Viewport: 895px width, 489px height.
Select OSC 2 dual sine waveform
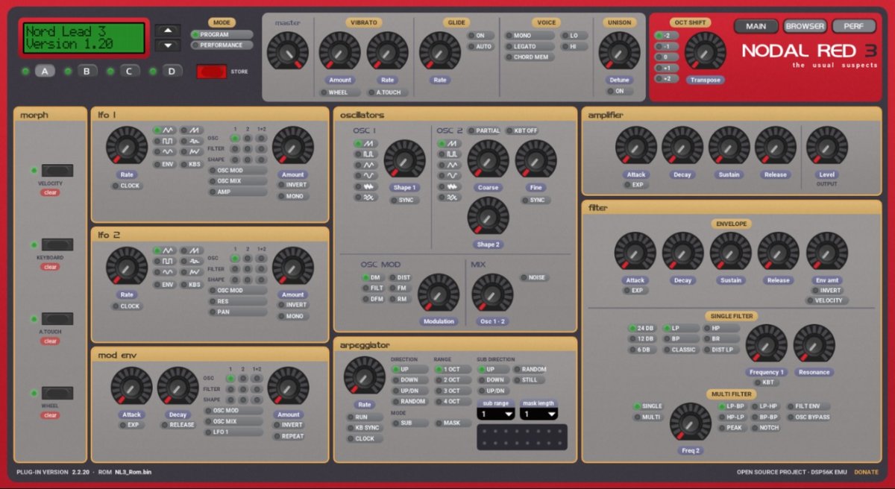point(450,198)
